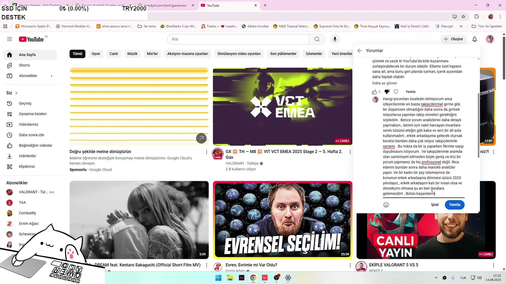Open Geçmiş watch history
Screen dimensions: 506x284
click(30, 103)
